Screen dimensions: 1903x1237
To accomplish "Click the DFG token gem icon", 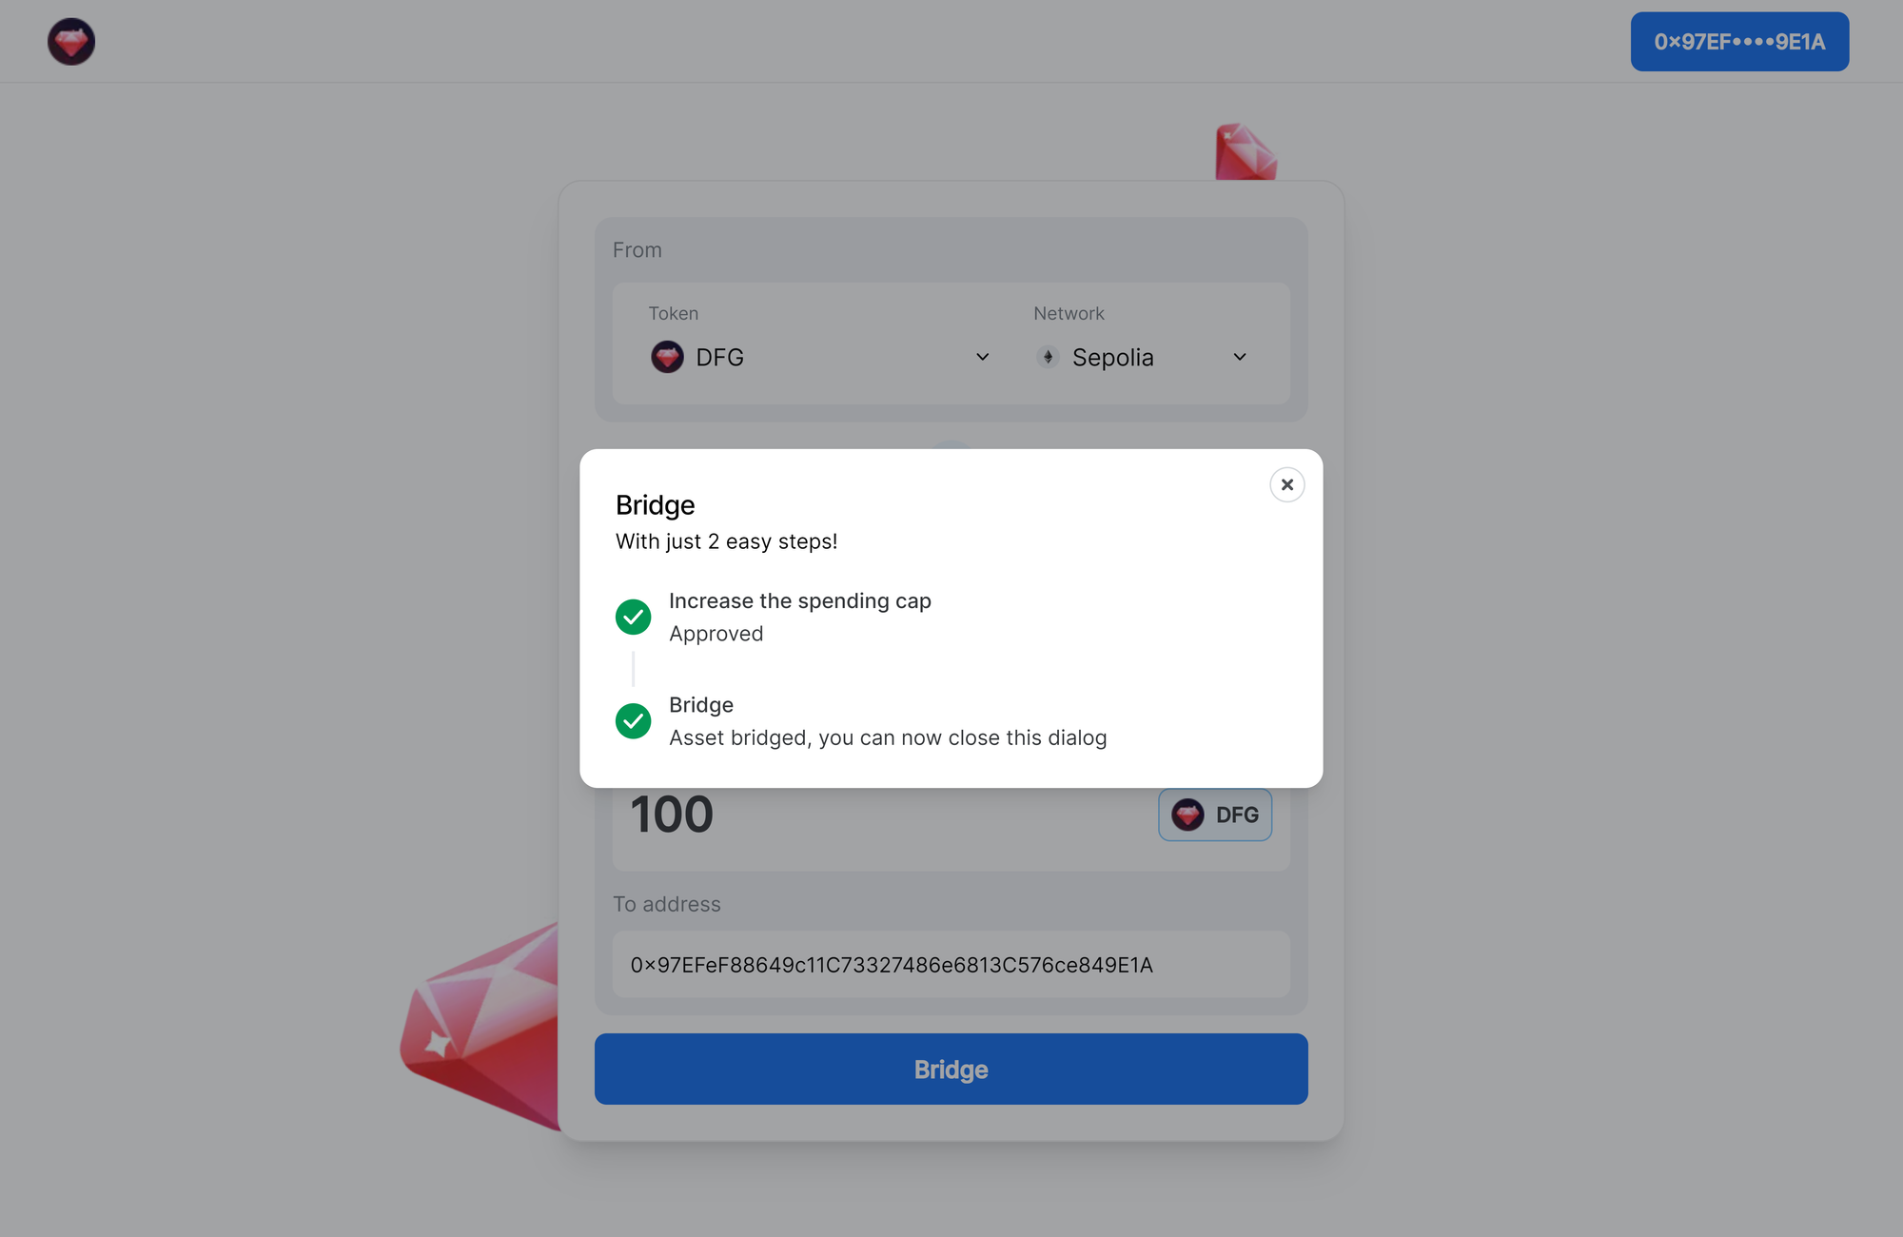I will click(x=667, y=357).
